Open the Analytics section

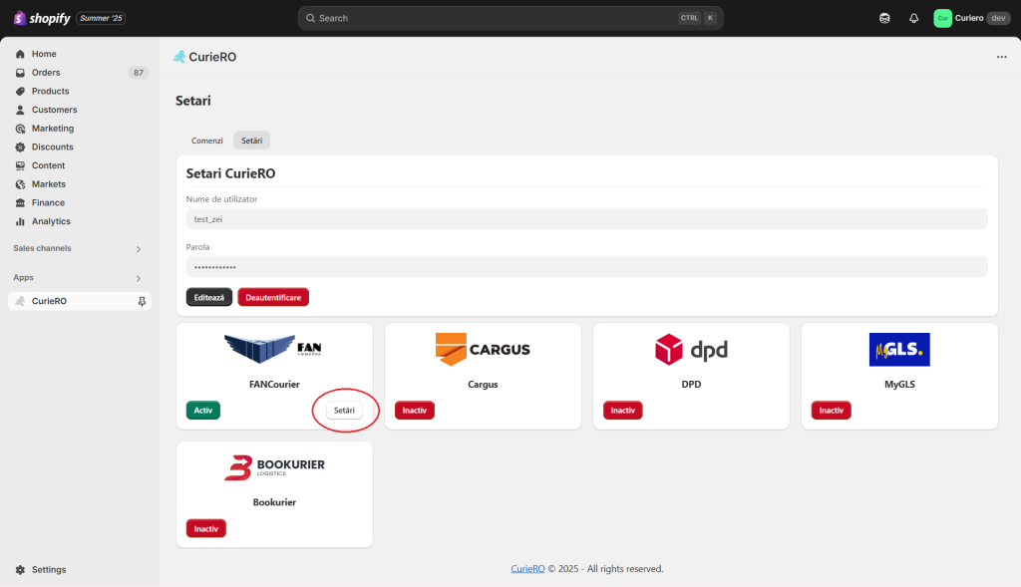pyautogui.click(x=51, y=222)
